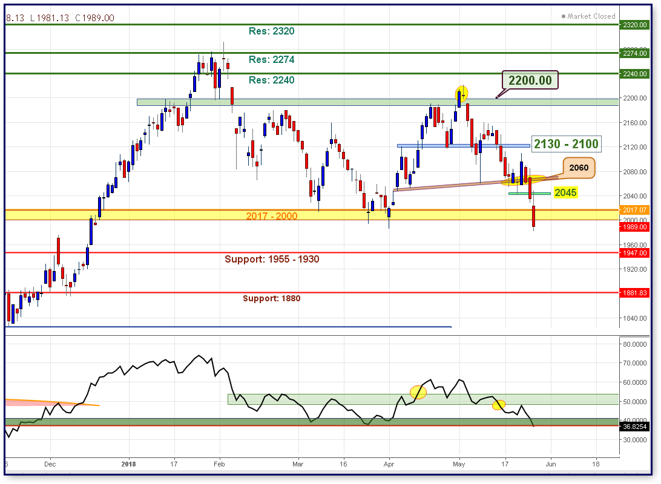661x484 pixels.
Task: Select the Support: 1880 text label
Action: click(271, 298)
